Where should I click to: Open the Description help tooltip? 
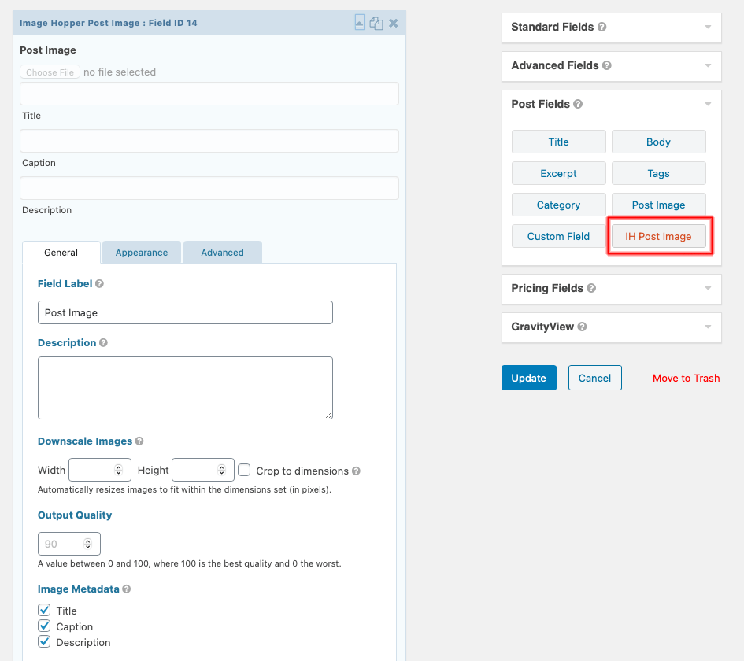pyautogui.click(x=103, y=342)
